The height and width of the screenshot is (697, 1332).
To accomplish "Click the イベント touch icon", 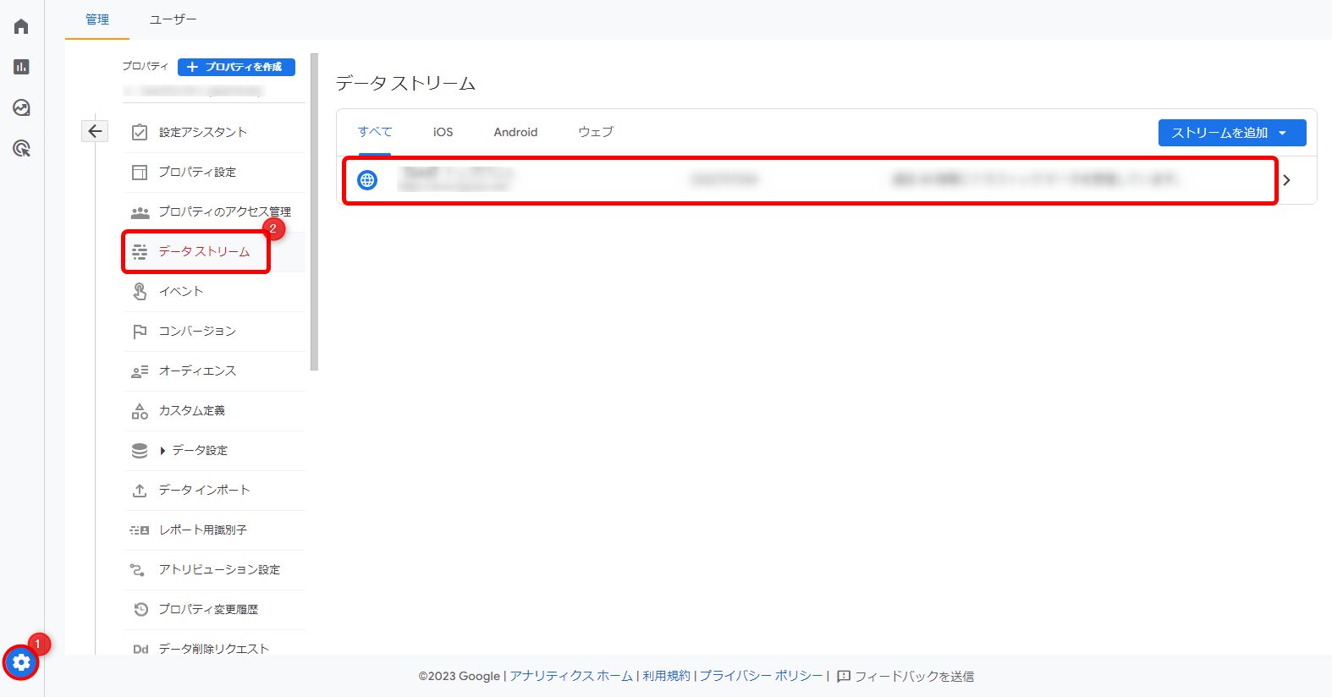I will pos(140,291).
